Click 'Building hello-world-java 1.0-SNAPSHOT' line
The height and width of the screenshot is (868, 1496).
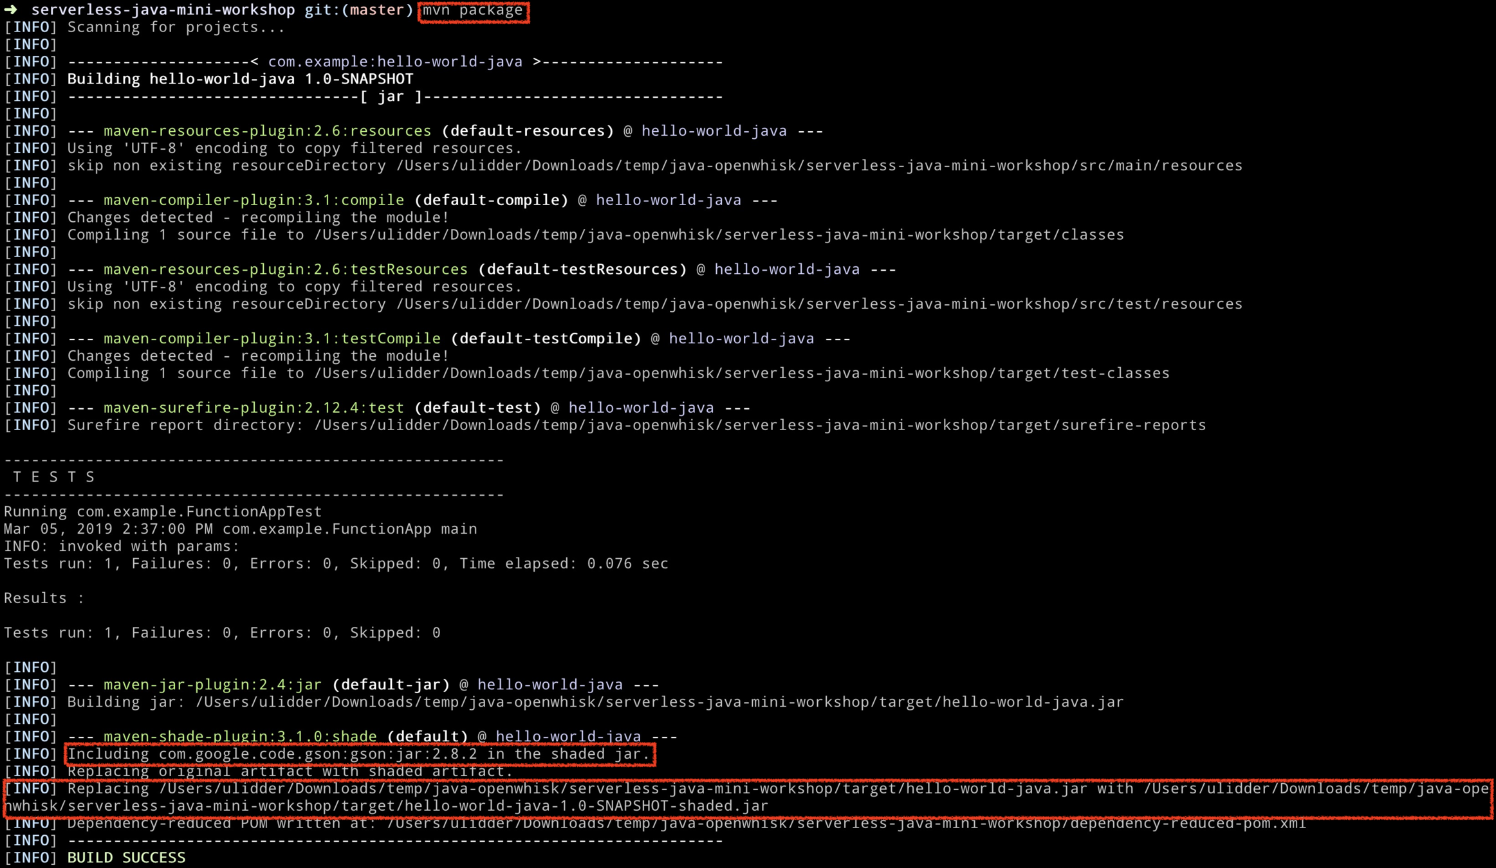coord(240,79)
